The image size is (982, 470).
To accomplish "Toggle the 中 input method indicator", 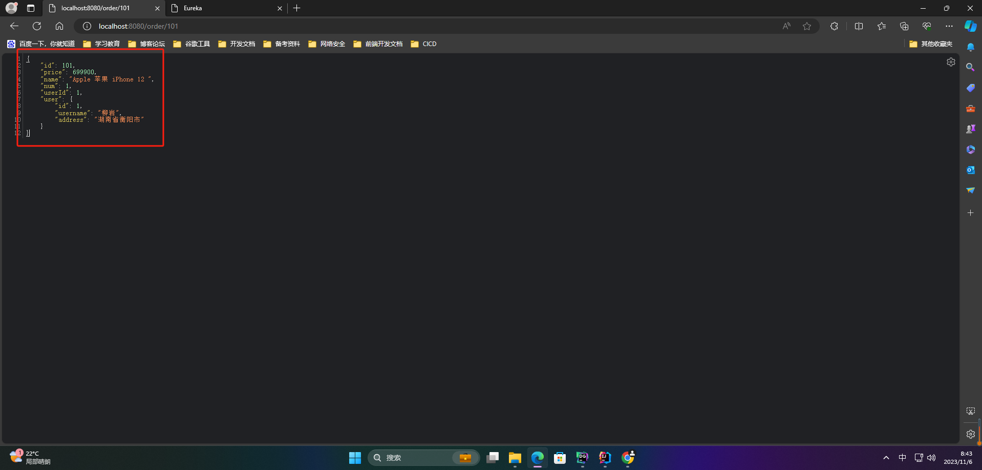I will (902, 458).
